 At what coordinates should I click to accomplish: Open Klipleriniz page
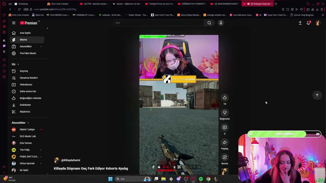tap(27, 112)
